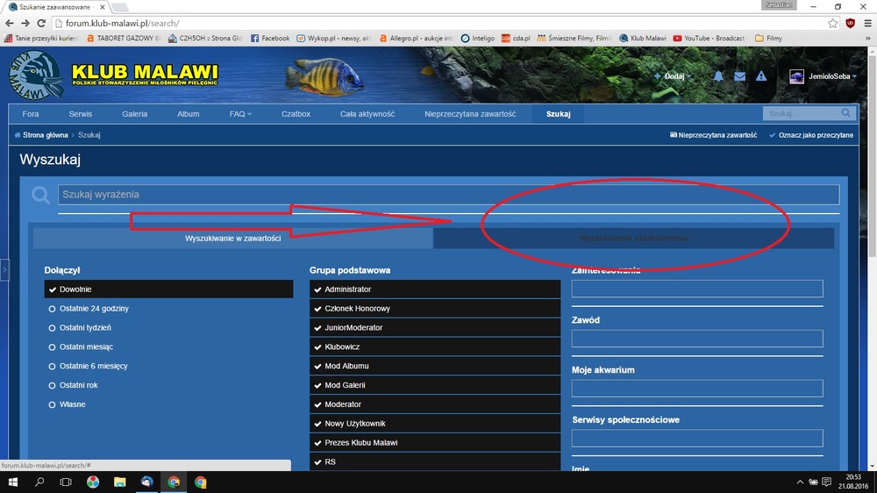Open the messages envelope icon

click(x=739, y=76)
